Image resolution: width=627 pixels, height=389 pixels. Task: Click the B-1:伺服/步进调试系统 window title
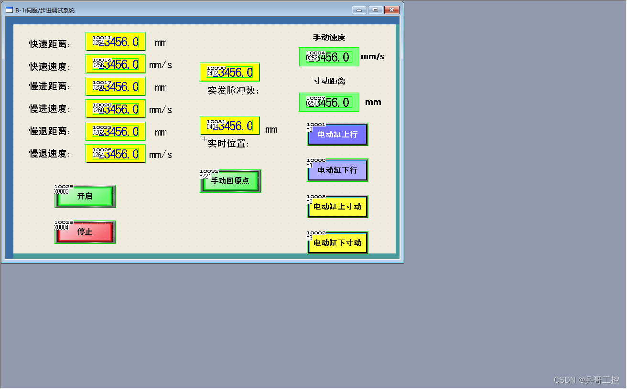point(45,11)
